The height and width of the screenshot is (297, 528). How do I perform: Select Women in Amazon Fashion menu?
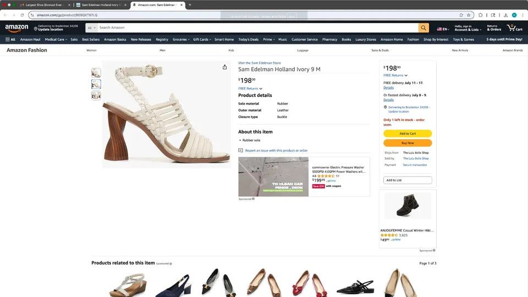click(91, 50)
